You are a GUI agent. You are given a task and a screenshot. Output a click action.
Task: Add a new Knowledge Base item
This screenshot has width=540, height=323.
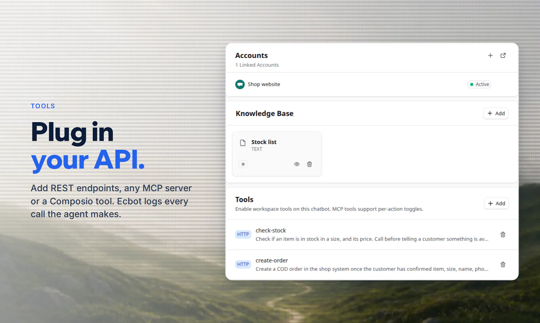496,113
